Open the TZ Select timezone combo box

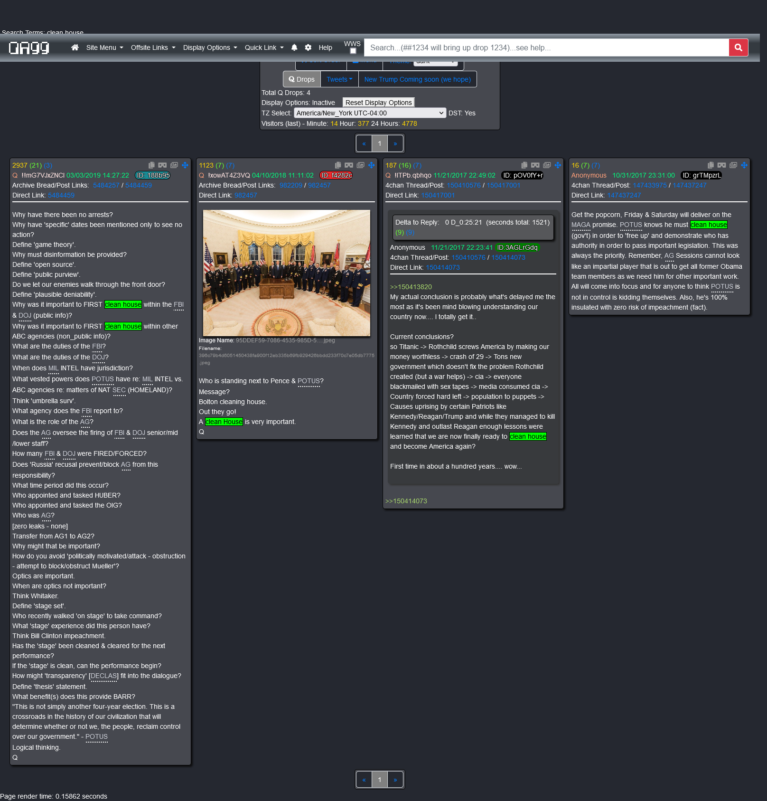pos(370,113)
